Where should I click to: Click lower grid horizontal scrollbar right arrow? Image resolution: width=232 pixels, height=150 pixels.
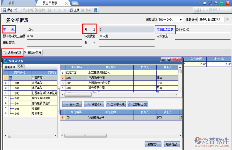(x=180, y=135)
